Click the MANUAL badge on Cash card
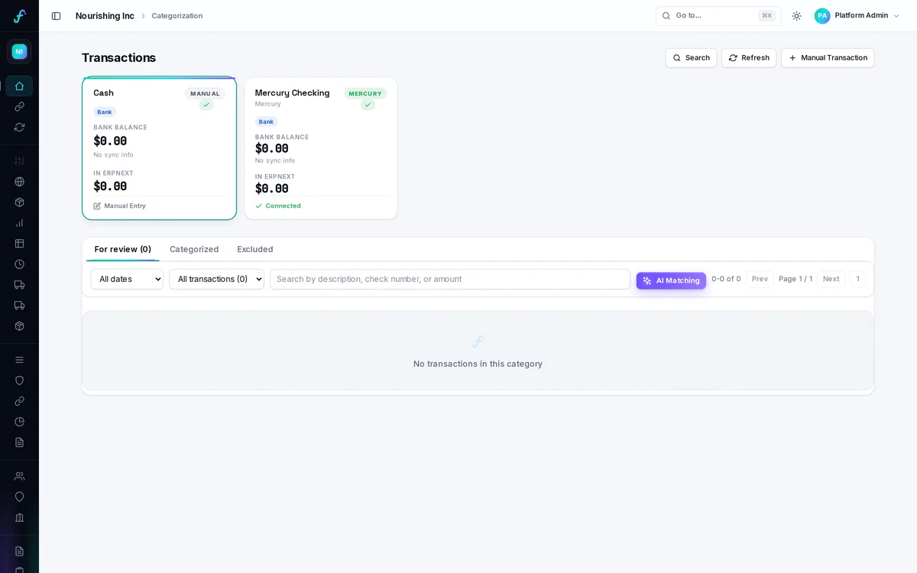The width and height of the screenshot is (917, 573). pos(205,94)
